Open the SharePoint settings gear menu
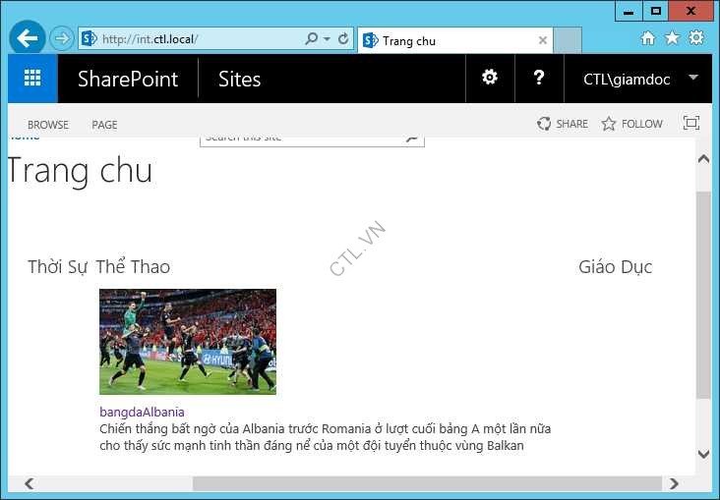Viewport: 720px width, 500px height. tap(489, 79)
